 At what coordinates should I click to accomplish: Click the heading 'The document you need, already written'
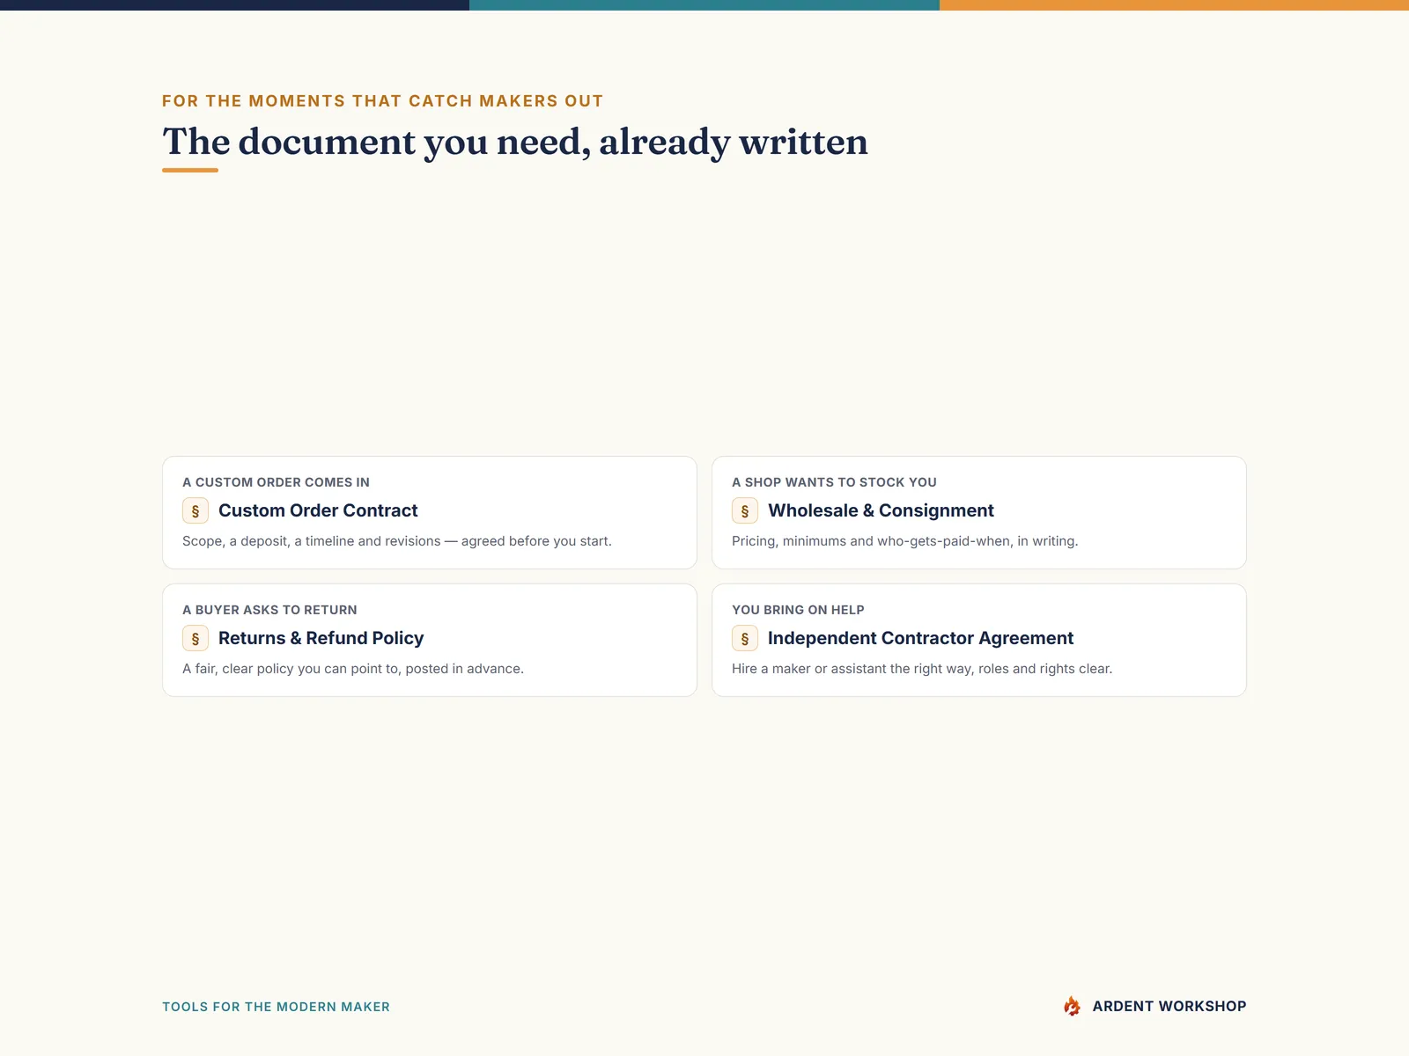(515, 142)
